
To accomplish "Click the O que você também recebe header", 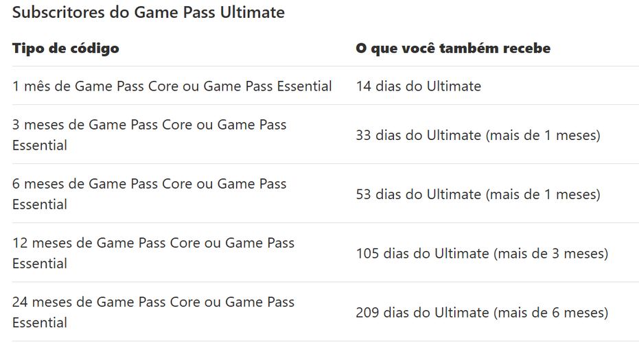I will click(x=453, y=48).
